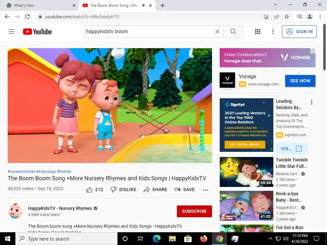327x245 pixels.
Task: Click the #nurseryrhymes hashtag
Action: (x=21, y=171)
